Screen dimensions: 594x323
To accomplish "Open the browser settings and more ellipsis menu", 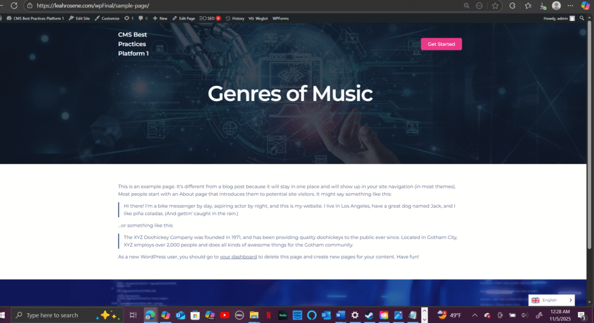I will click(570, 6).
